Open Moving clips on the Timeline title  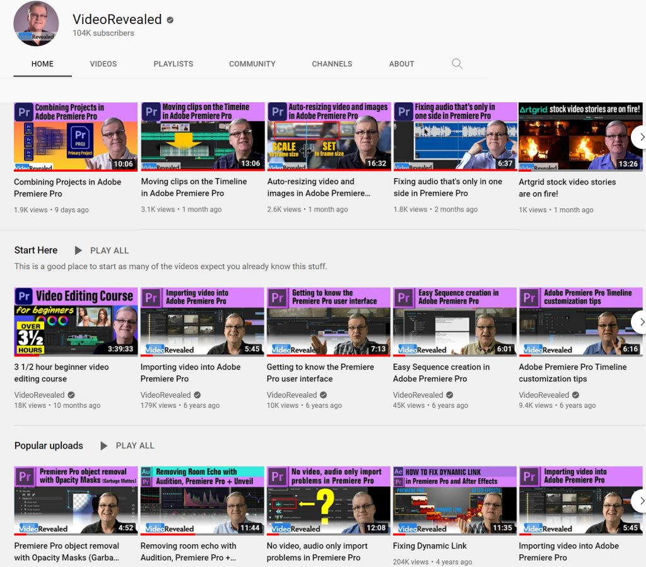pyautogui.click(x=194, y=188)
